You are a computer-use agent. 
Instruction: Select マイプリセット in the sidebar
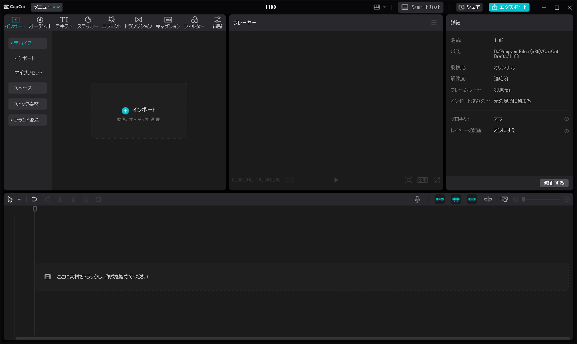click(x=28, y=73)
